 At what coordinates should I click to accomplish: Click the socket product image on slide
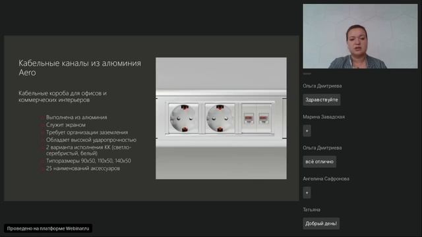pos(221,118)
